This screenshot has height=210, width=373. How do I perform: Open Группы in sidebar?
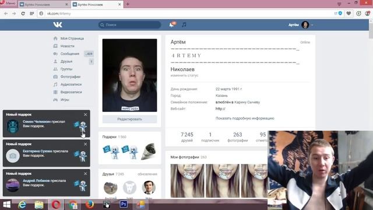coord(66,69)
